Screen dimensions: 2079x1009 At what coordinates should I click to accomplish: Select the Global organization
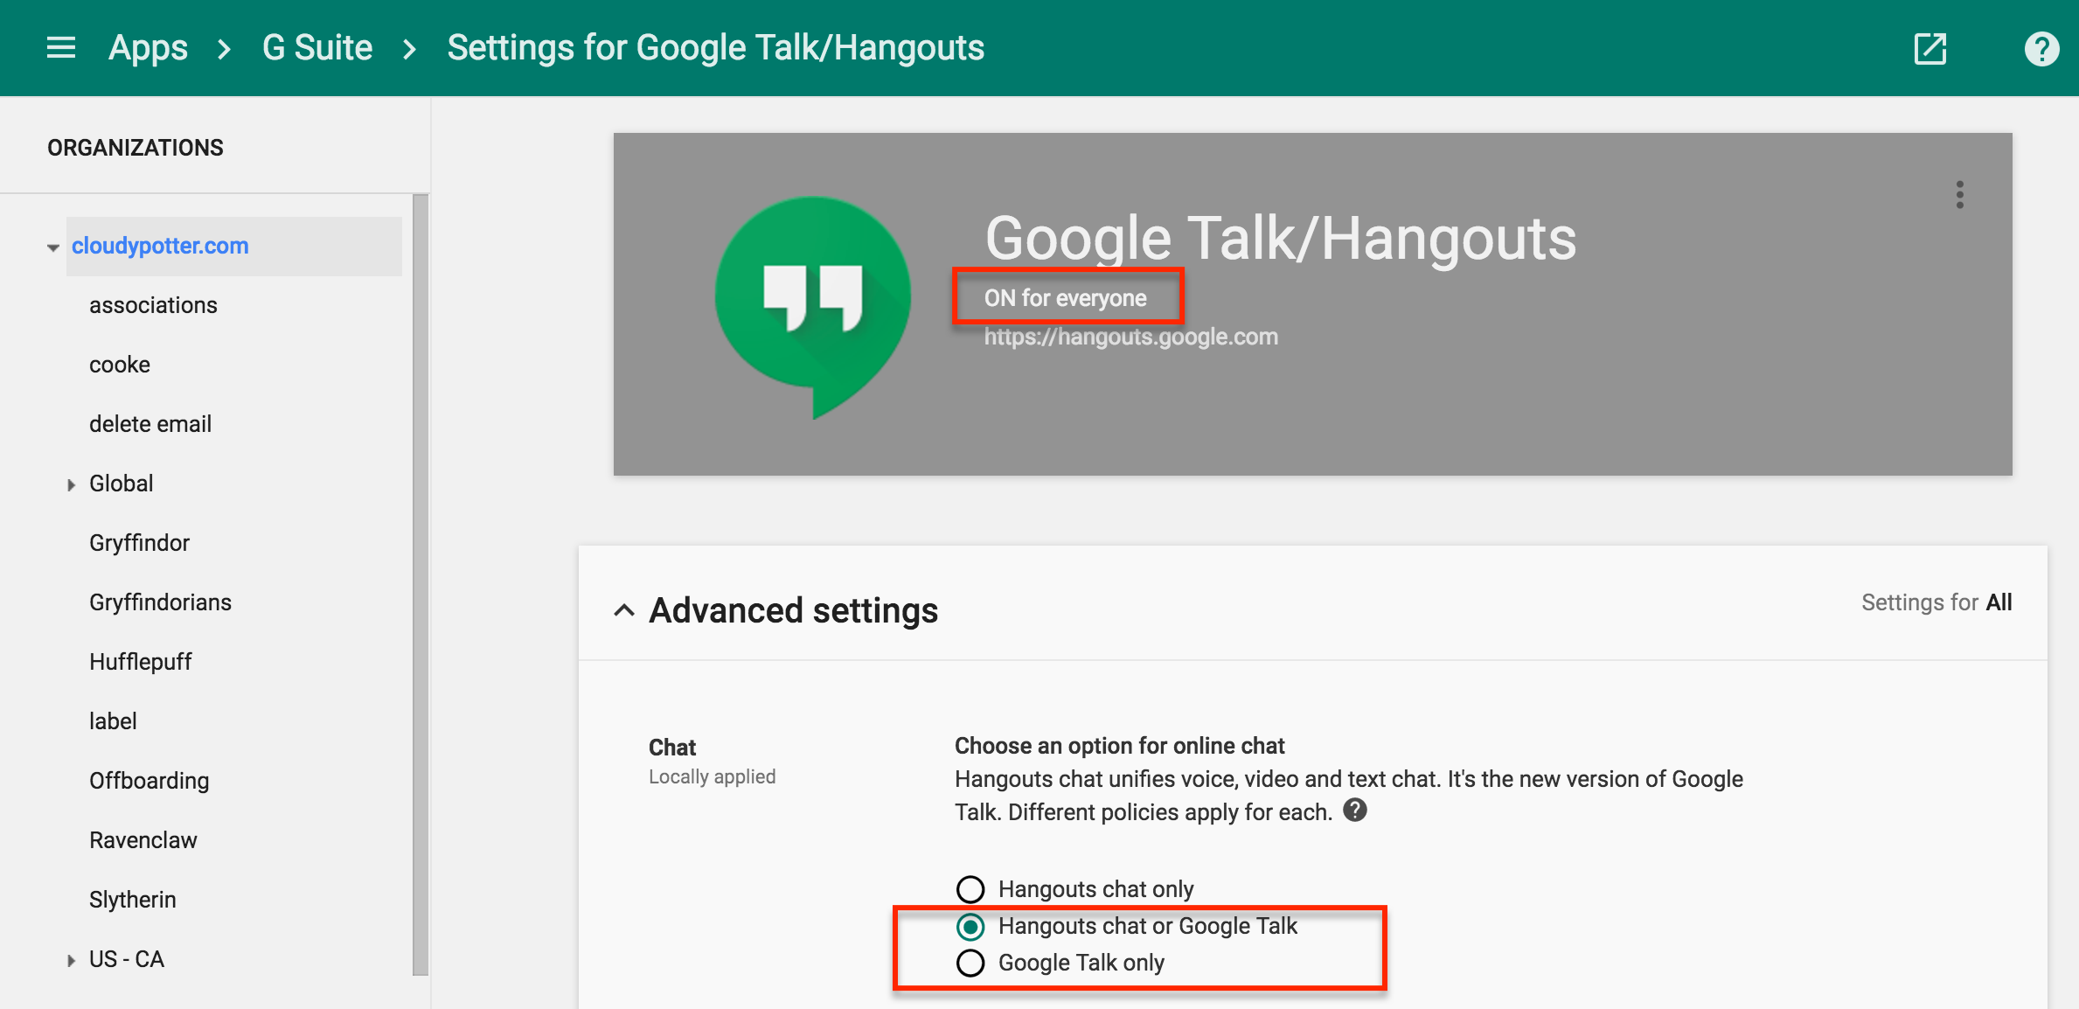coord(122,484)
